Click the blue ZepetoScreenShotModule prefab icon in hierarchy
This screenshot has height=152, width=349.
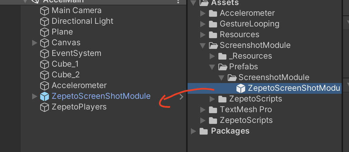tap(44, 96)
